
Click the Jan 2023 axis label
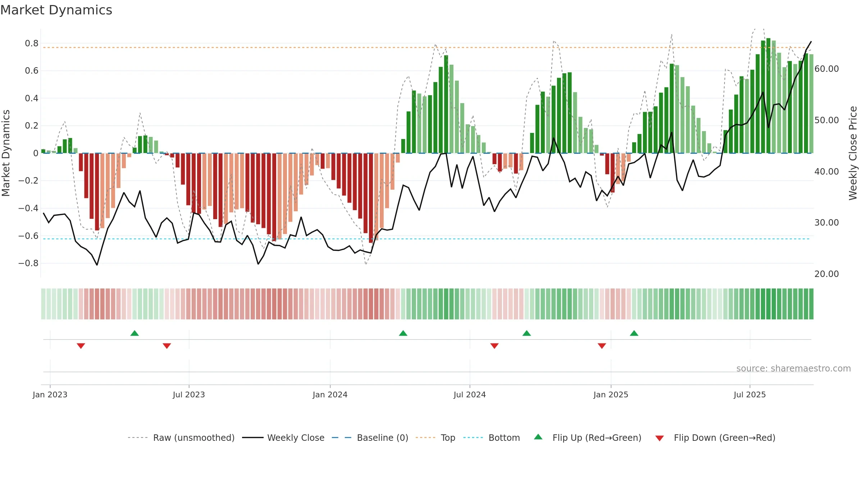50,394
